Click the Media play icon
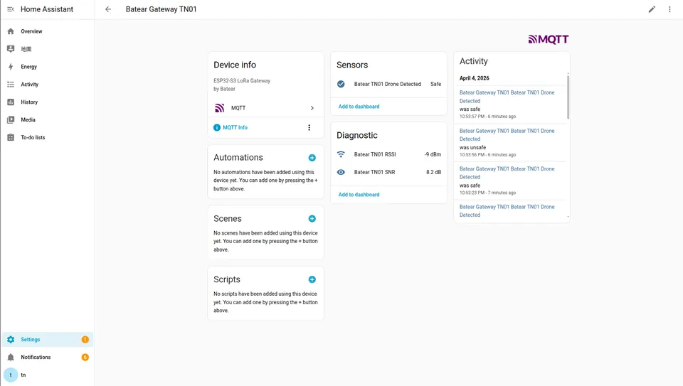The height and width of the screenshot is (386, 683). click(11, 119)
